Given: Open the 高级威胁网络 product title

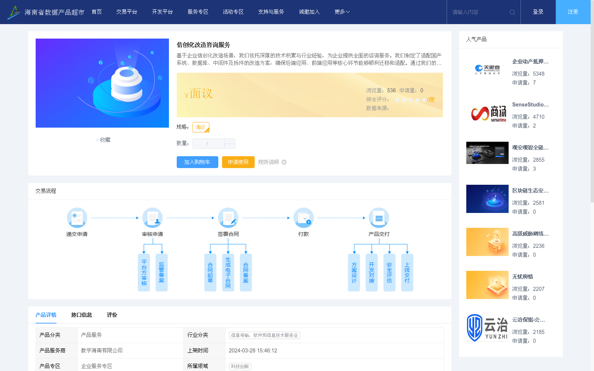Looking at the screenshot, I should point(531,234).
